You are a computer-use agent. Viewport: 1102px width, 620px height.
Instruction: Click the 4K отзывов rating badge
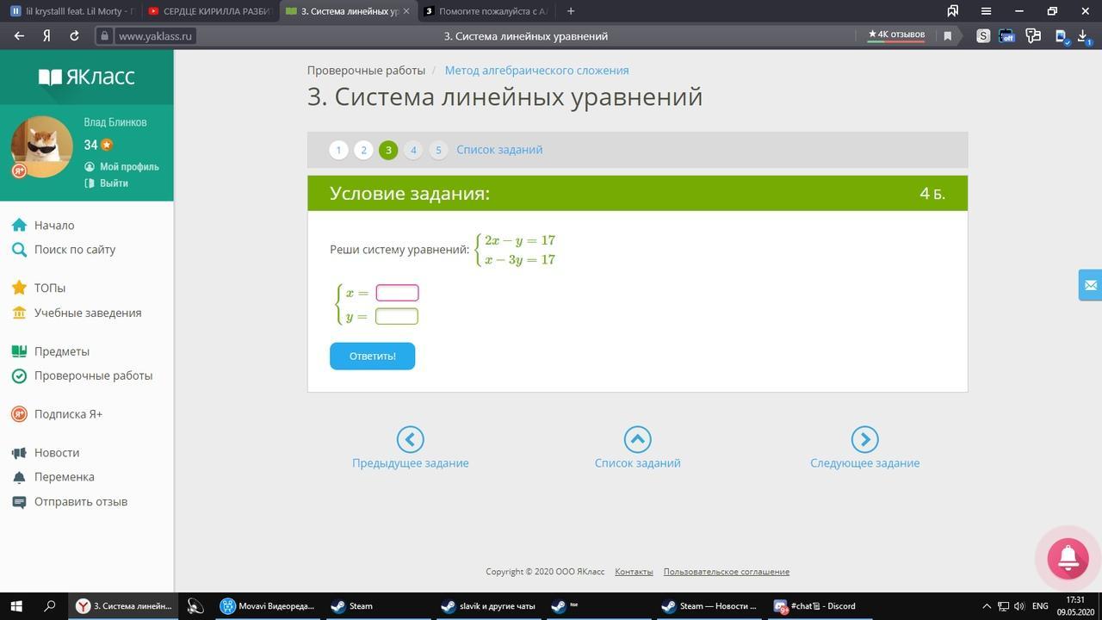point(896,35)
